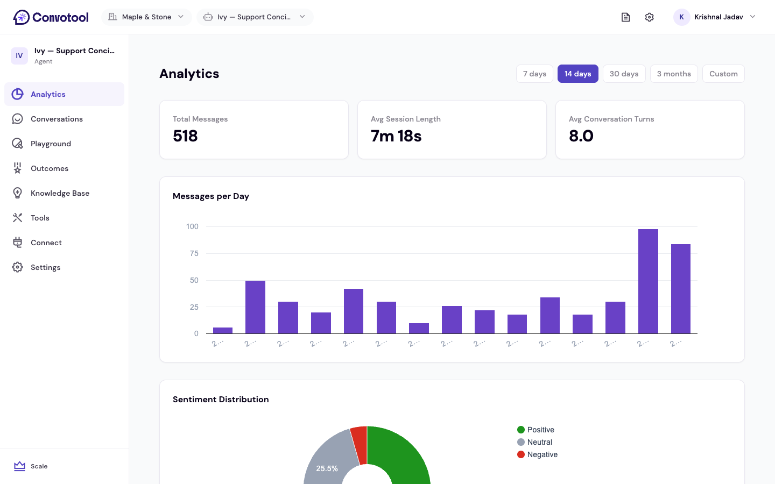Click the Total Messages value 518

[185, 136]
